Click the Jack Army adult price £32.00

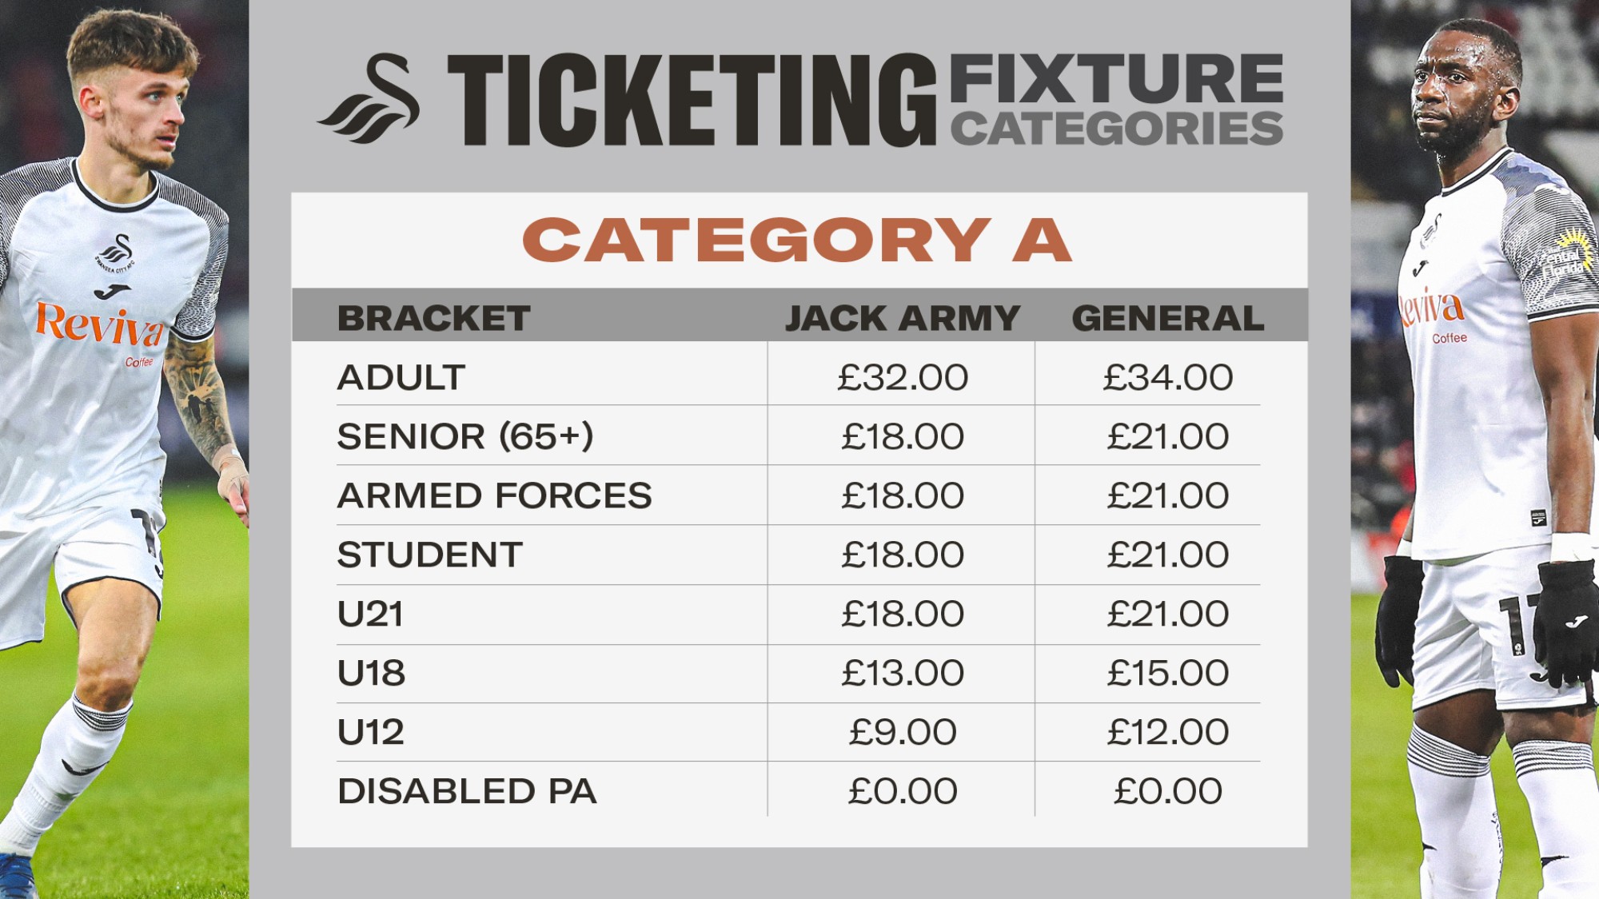coord(902,377)
